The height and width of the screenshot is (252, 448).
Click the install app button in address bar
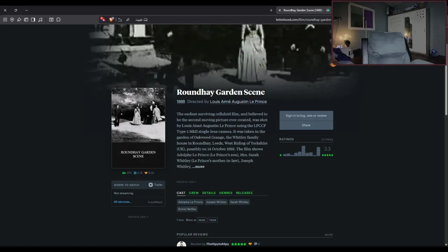[x=141, y=20]
